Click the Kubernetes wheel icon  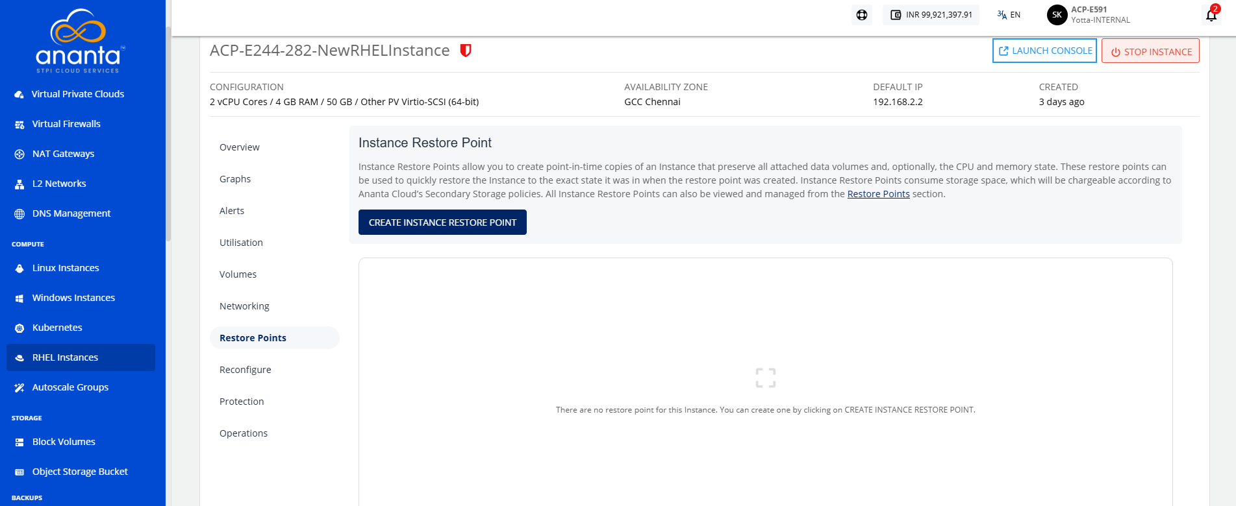coord(19,328)
